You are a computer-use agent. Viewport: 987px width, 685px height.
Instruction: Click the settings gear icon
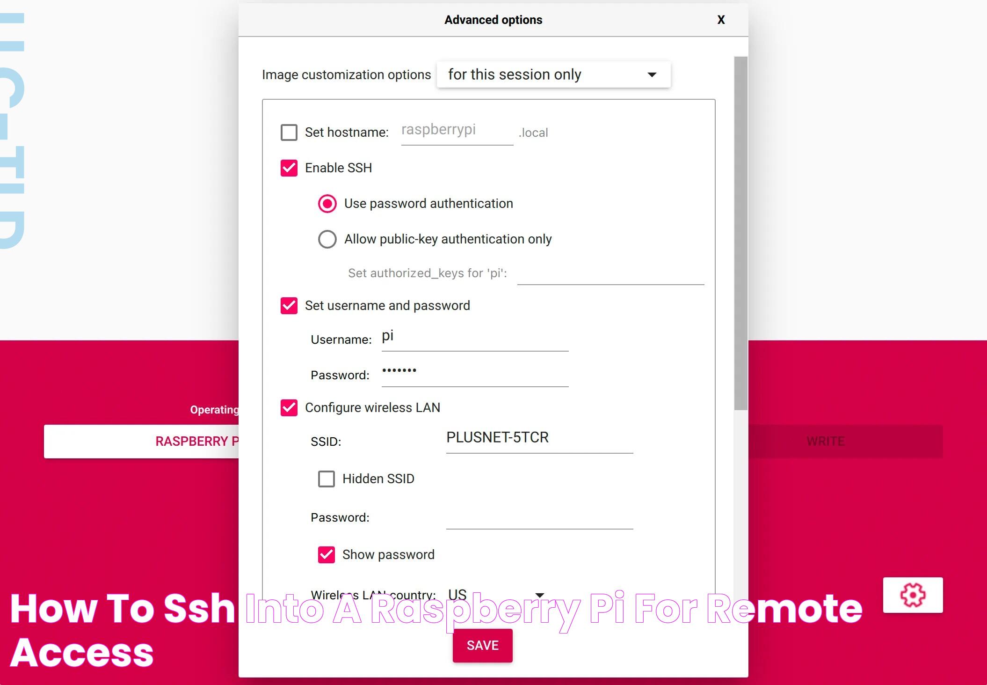913,594
